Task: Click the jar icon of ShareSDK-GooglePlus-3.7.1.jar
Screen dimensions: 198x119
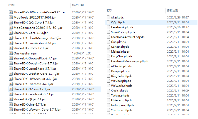Action: (x=11, y=58)
